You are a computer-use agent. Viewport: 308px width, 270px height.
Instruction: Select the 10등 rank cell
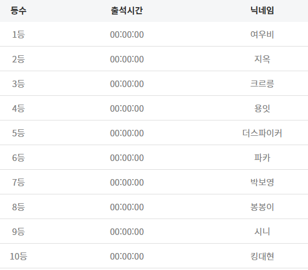click(18, 256)
